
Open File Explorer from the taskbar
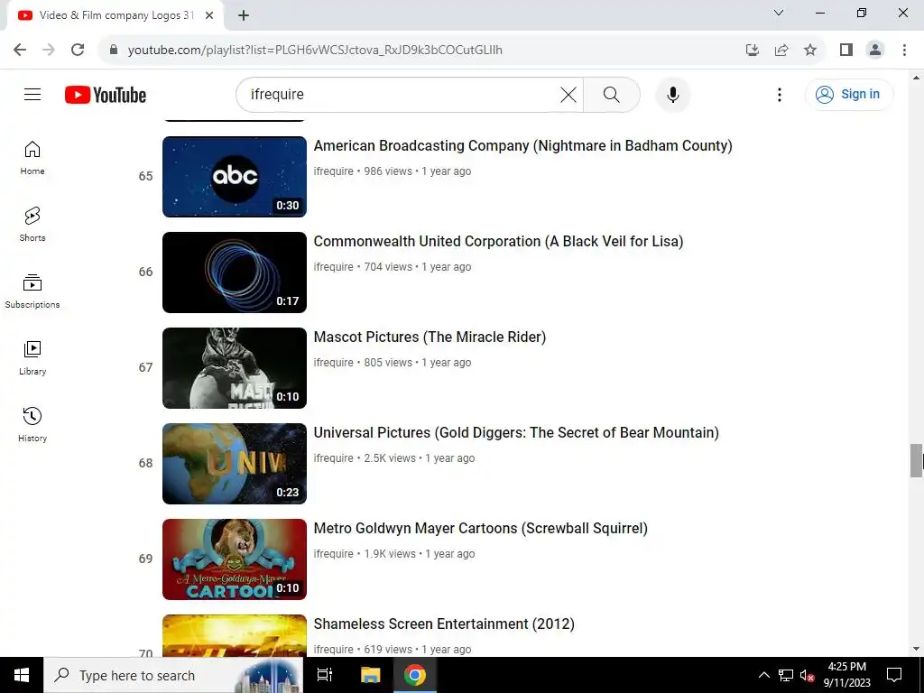(371, 675)
